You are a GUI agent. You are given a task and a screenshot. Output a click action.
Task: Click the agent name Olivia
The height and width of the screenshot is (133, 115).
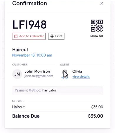pyautogui.click(x=77, y=71)
